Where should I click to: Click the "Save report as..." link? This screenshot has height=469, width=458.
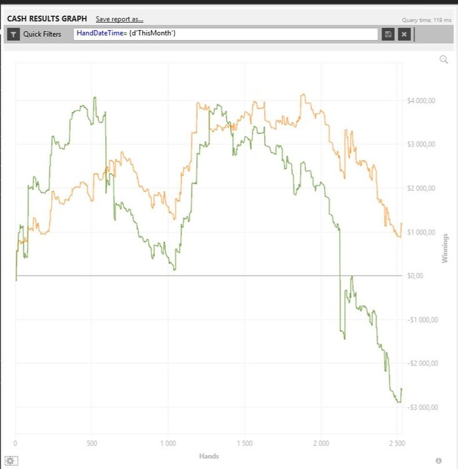(120, 19)
